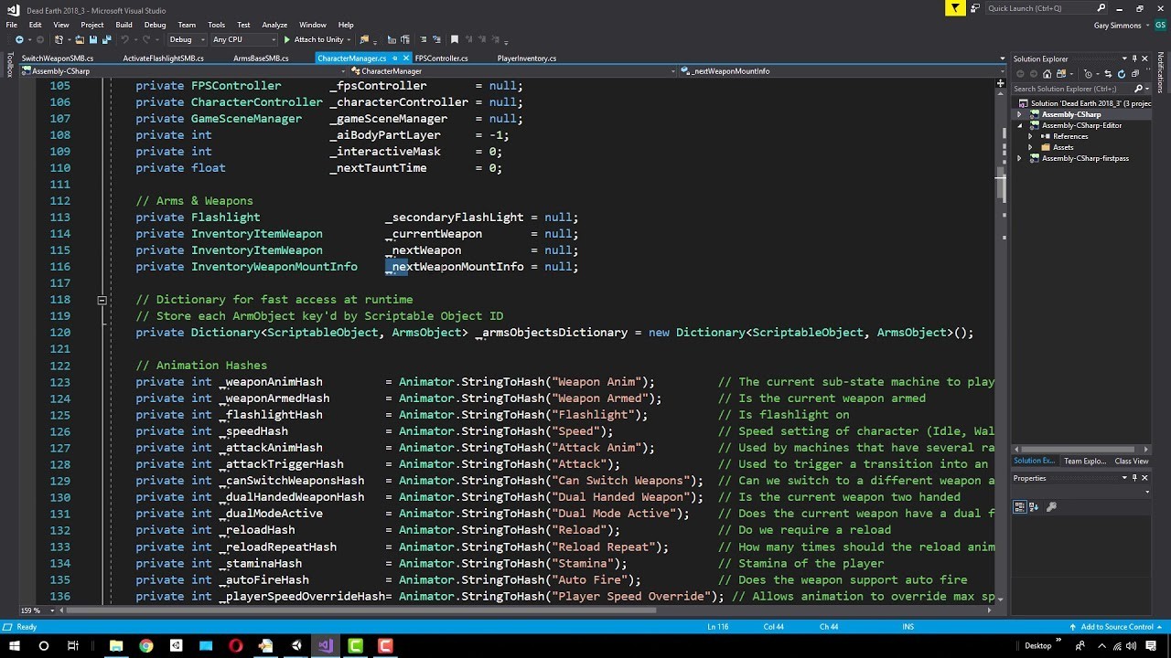
Task: Click the comment out lines toolbar icon
Action: pyautogui.click(x=423, y=39)
